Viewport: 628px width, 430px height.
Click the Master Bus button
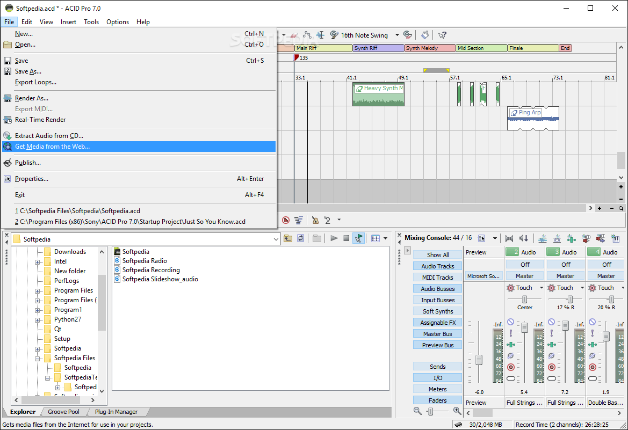[438, 334]
